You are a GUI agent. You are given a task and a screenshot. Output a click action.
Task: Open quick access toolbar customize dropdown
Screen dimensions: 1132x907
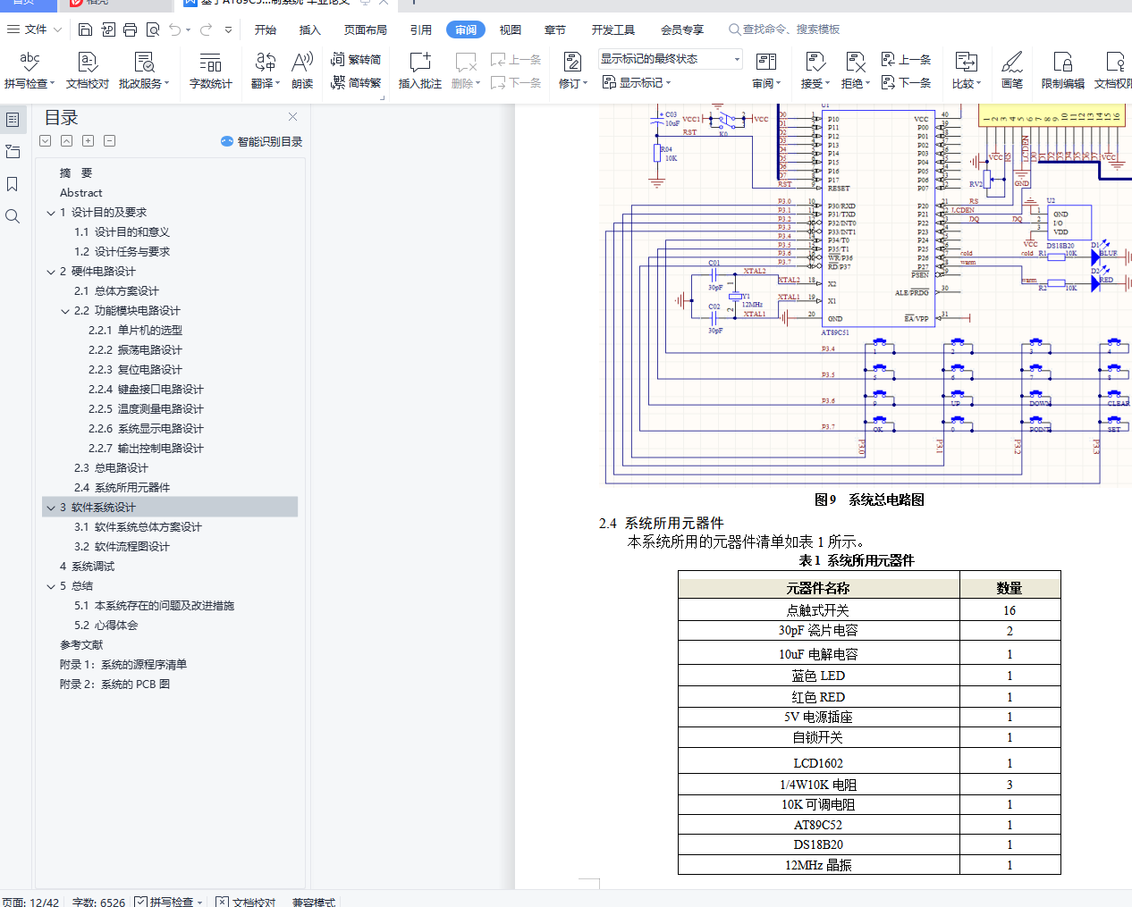tap(229, 29)
